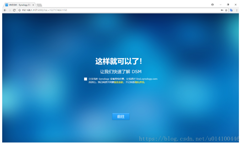Open the Chrome three-dot menu
The image size is (243, 145).
[237, 10]
